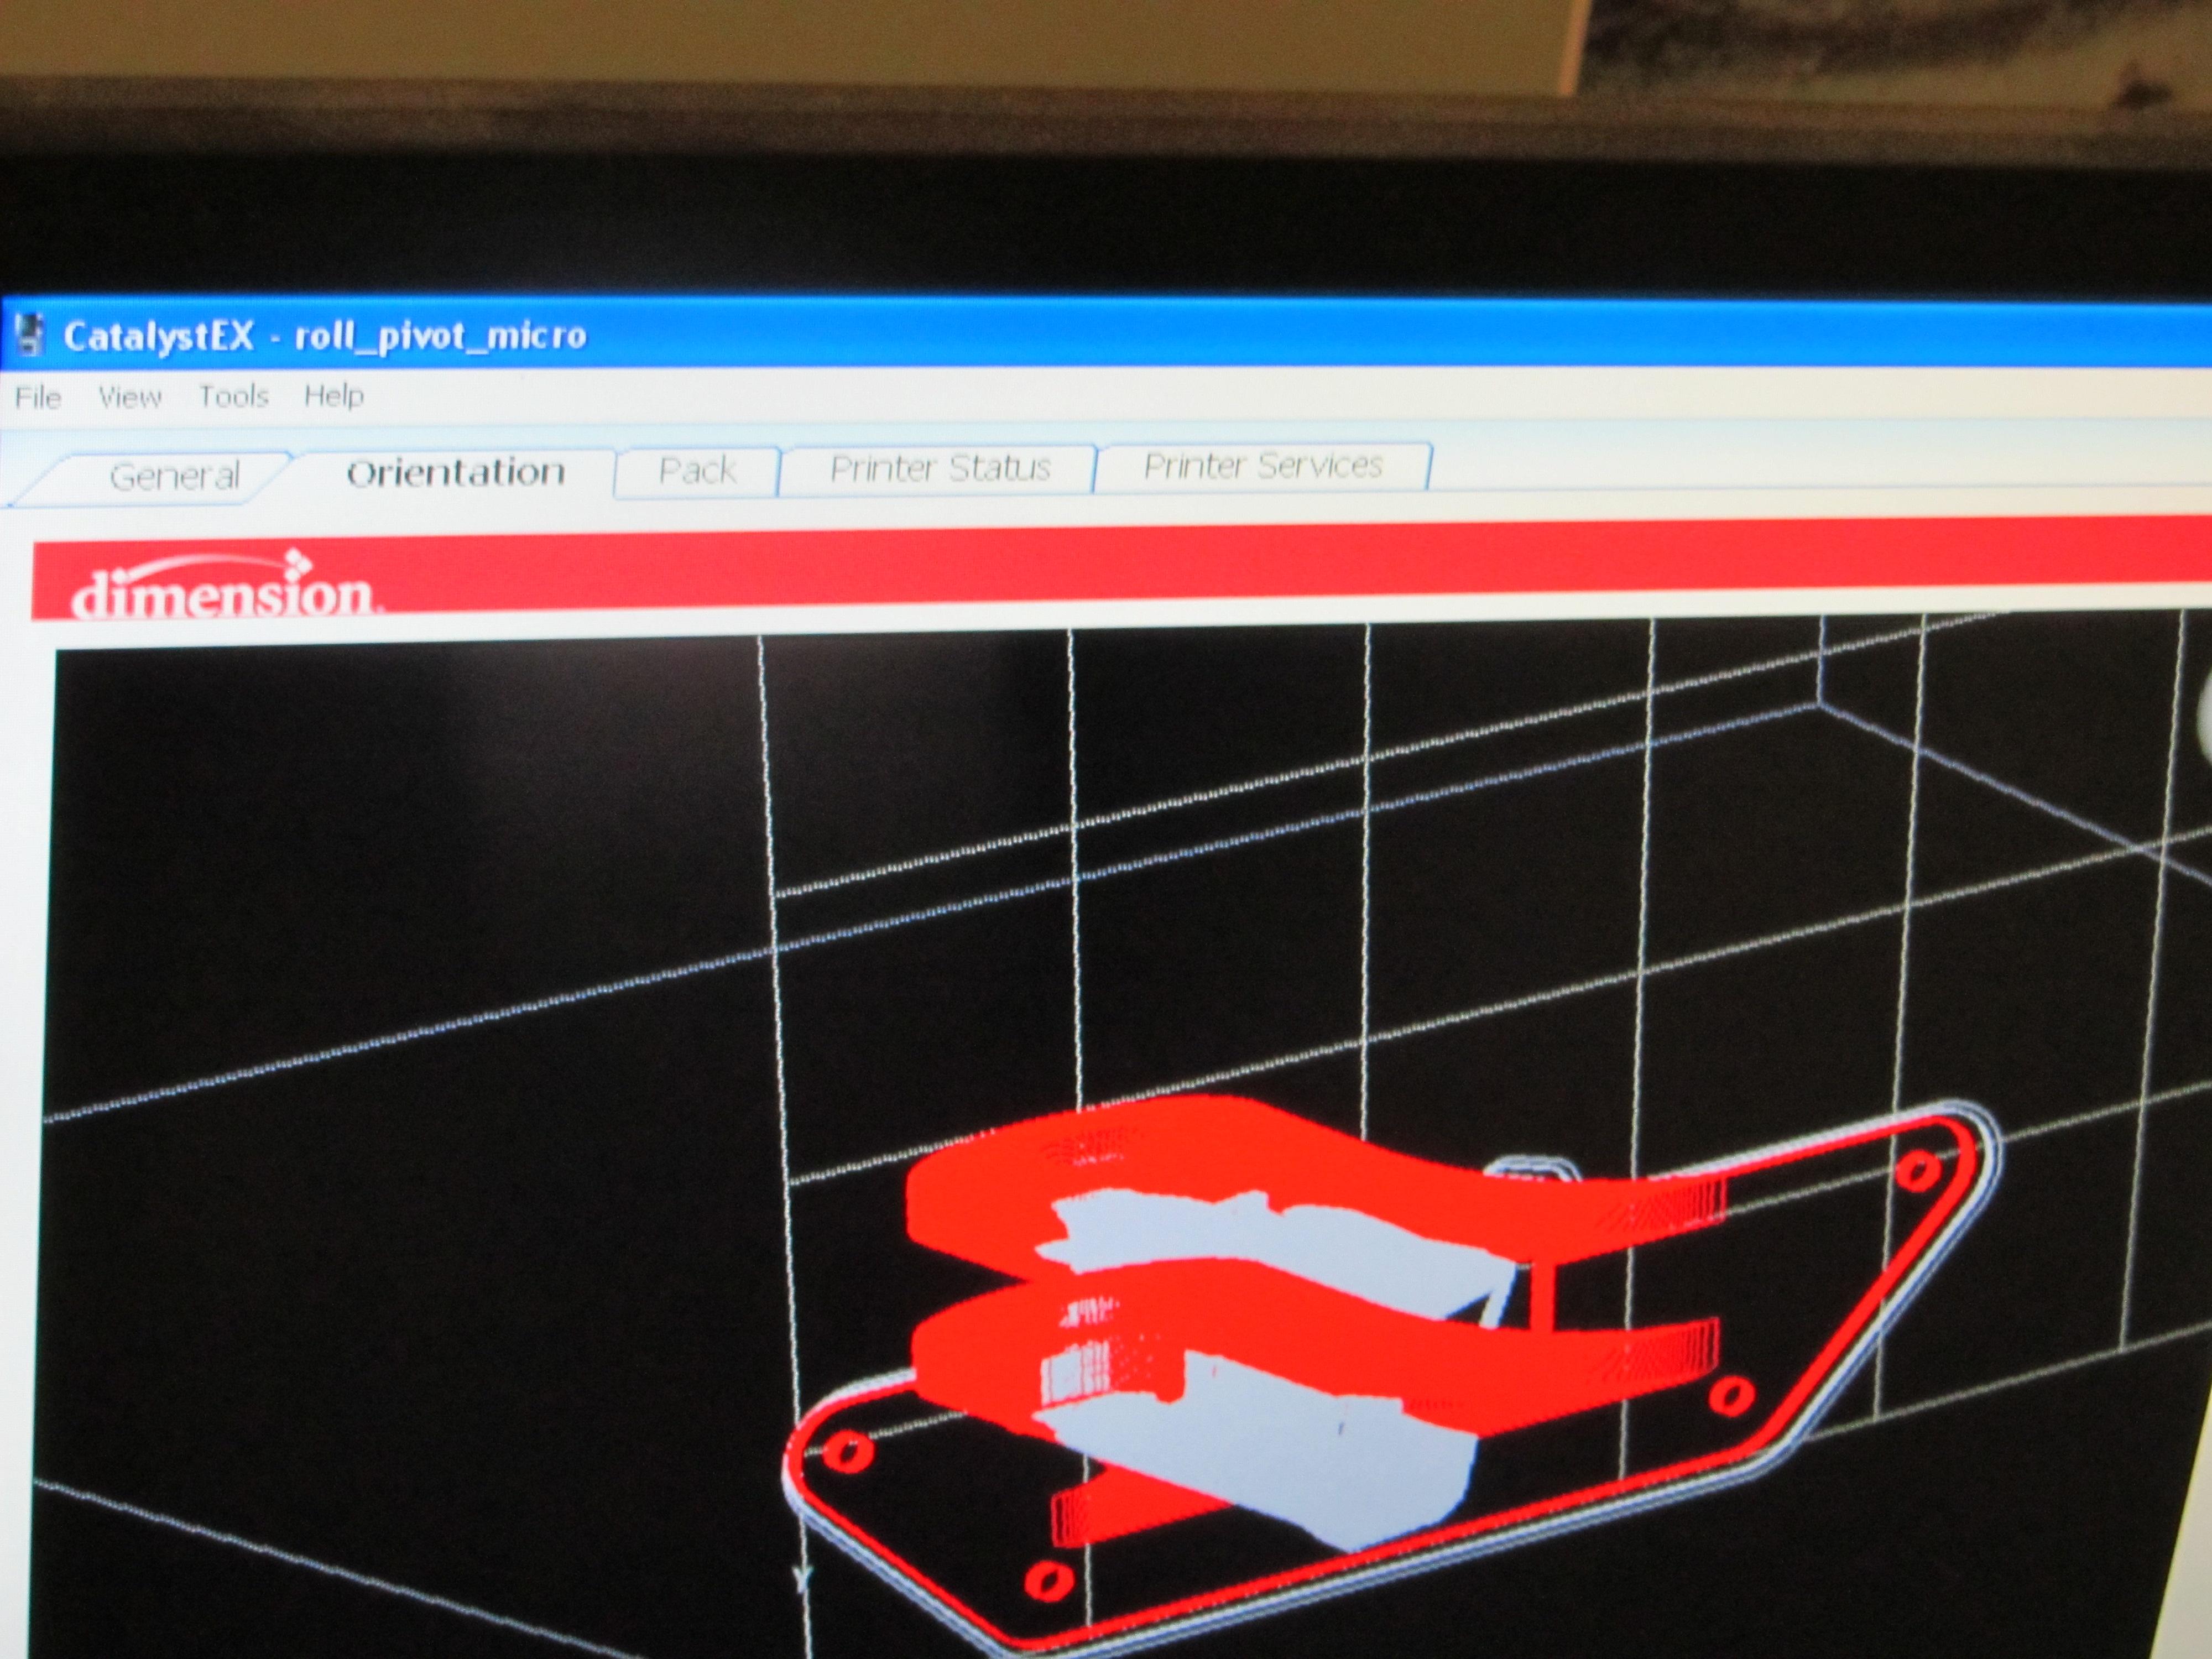Switch to the General tab
This screenshot has height=1659, width=2212.
click(x=174, y=476)
